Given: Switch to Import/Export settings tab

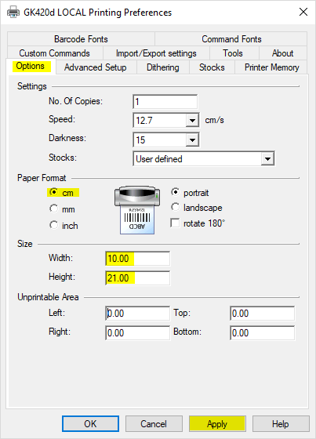Looking at the screenshot, I should (156, 53).
